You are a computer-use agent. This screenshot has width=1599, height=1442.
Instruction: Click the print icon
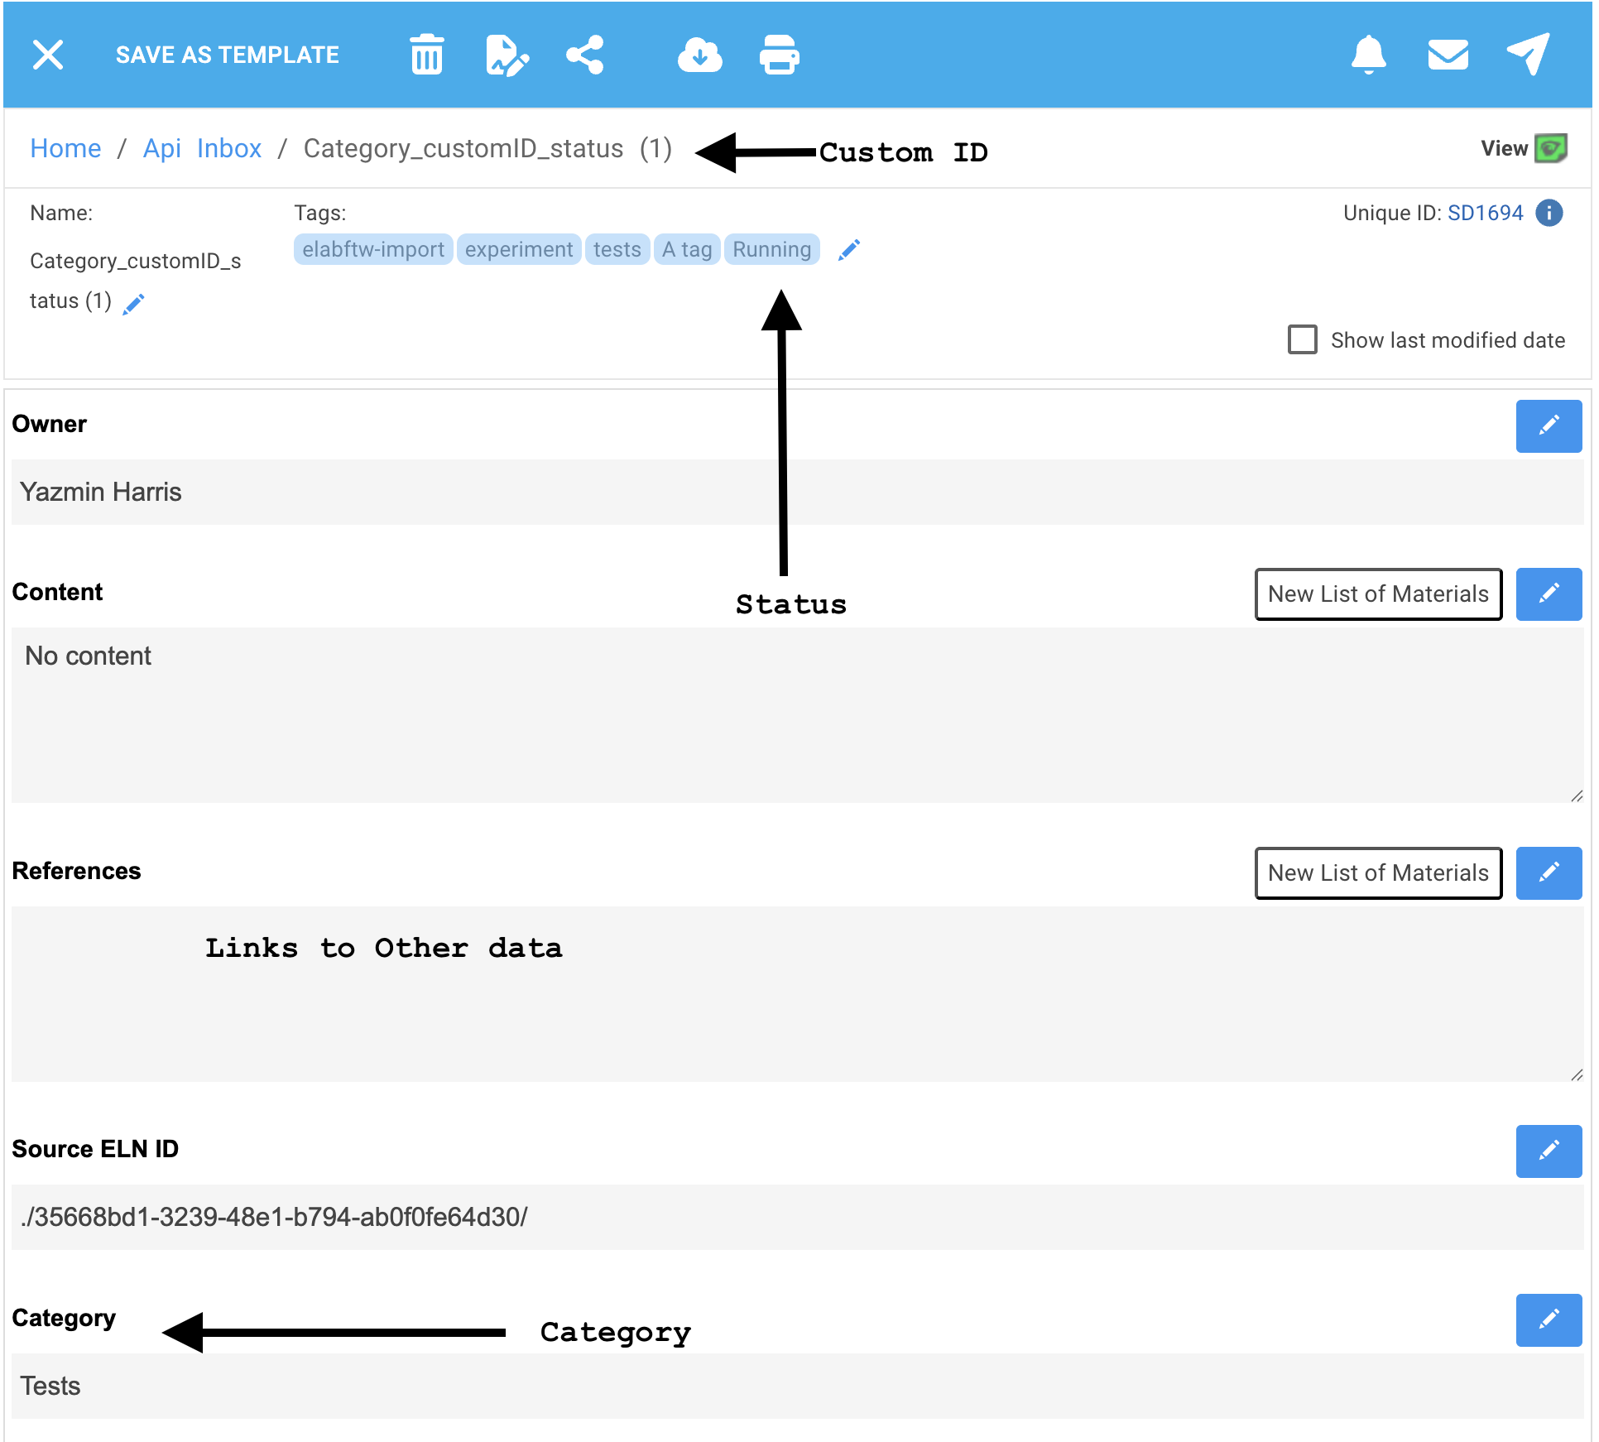coord(779,55)
